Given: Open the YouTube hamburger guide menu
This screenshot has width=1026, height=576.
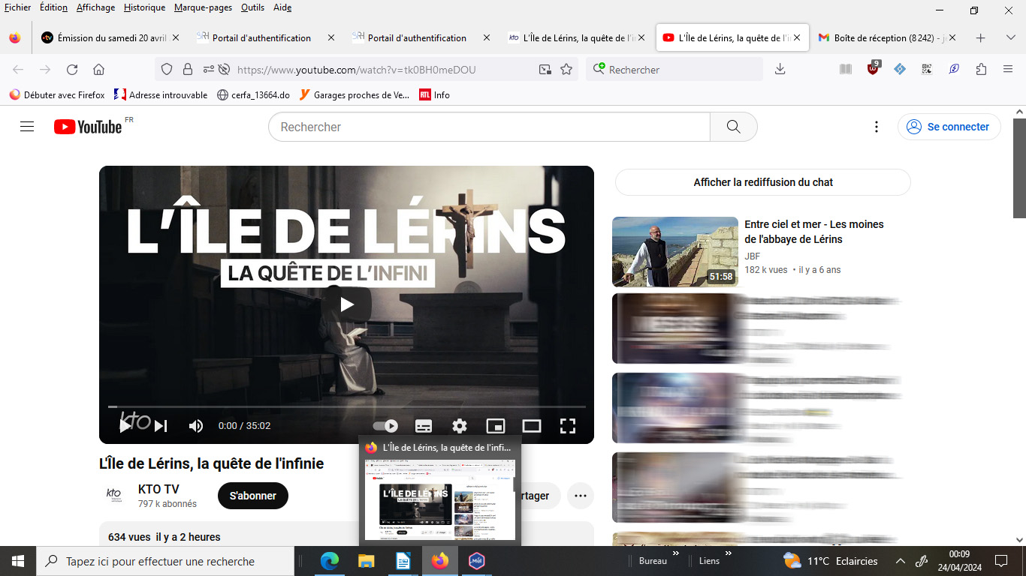Looking at the screenshot, I should 27,127.
